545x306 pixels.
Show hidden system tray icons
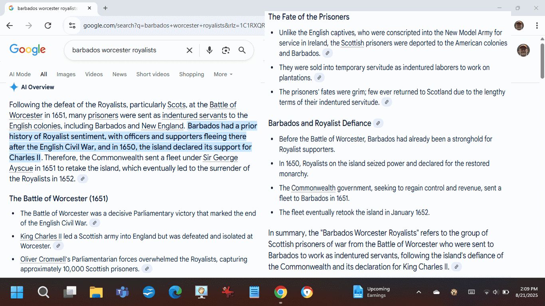(418, 292)
